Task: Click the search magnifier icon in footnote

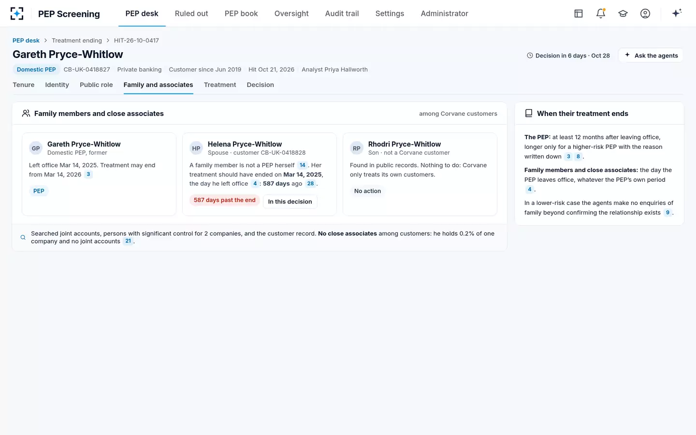Action: point(23,237)
